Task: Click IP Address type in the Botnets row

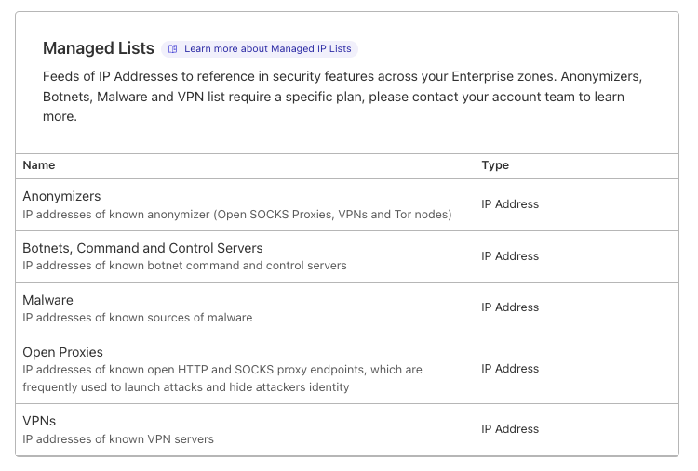Action: tap(510, 256)
